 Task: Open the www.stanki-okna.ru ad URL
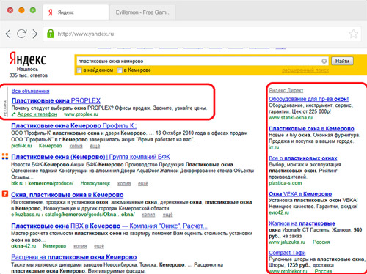click(x=291, y=118)
